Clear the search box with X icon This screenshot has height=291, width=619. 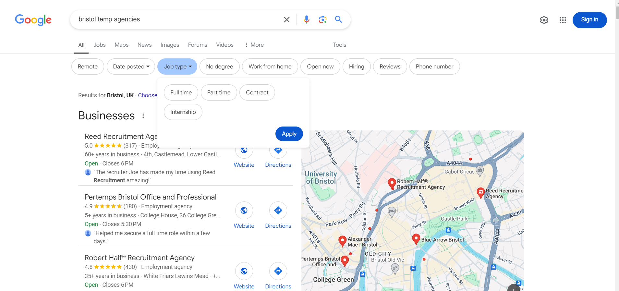point(287,19)
